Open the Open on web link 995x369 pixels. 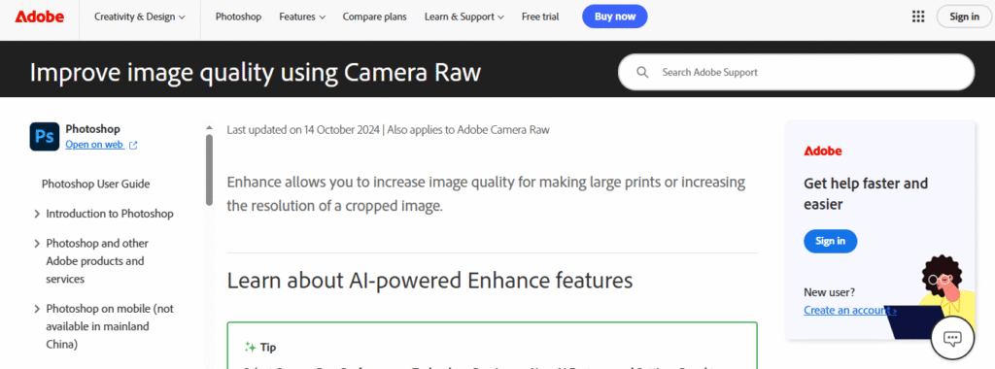pyautogui.click(x=94, y=145)
